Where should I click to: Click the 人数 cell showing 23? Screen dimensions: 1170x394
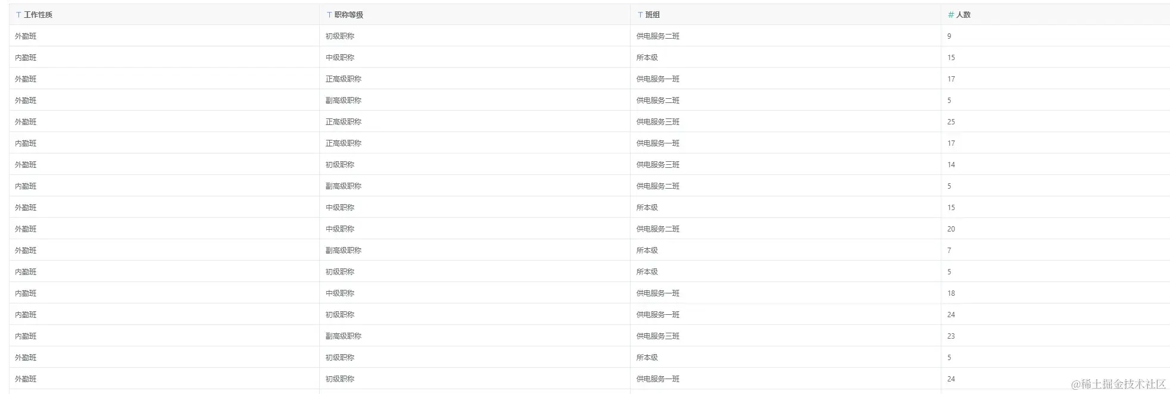click(951, 336)
